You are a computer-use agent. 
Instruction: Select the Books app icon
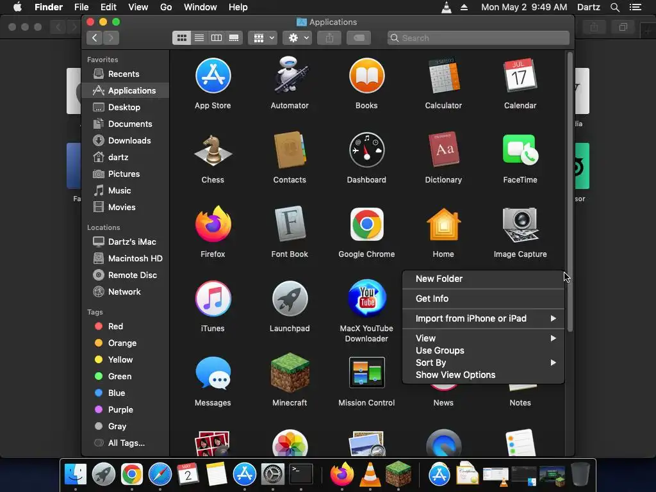[366, 76]
